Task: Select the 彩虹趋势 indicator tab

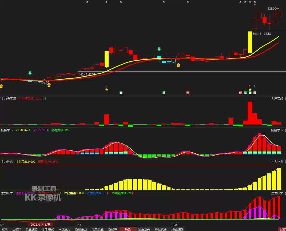Action: 177,229
